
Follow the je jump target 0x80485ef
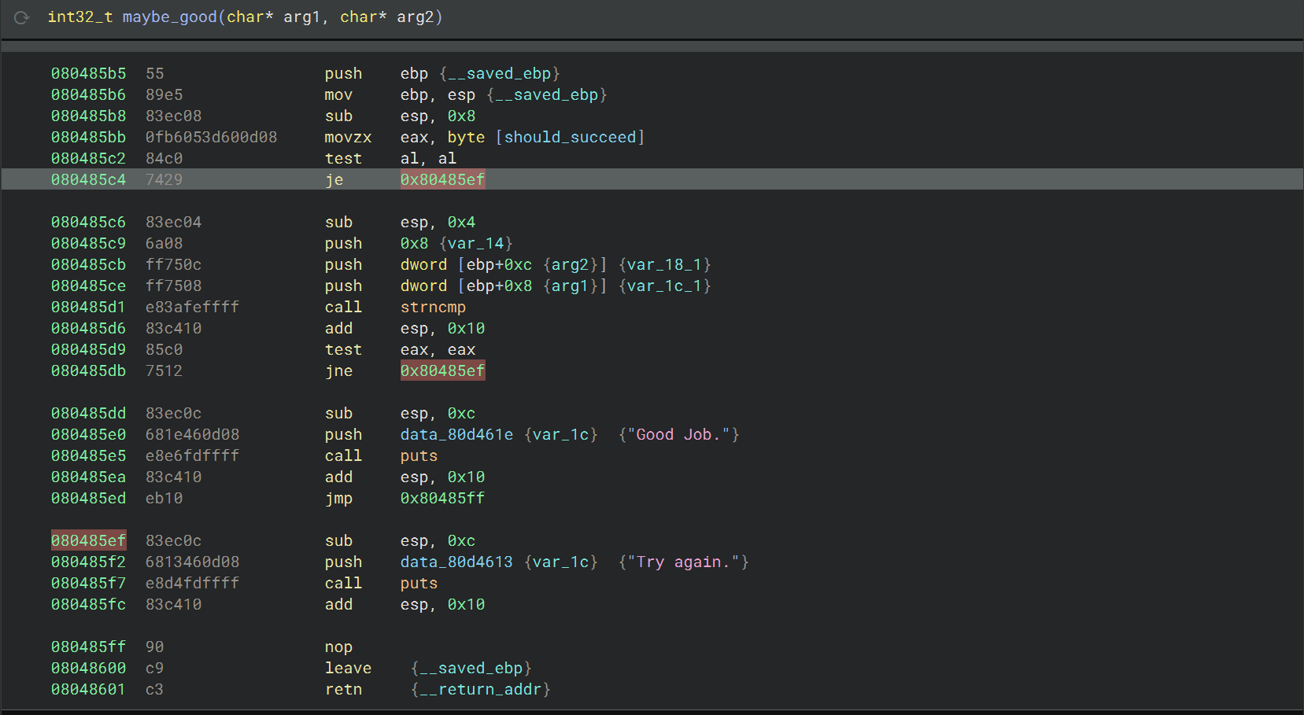tap(442, 179)
